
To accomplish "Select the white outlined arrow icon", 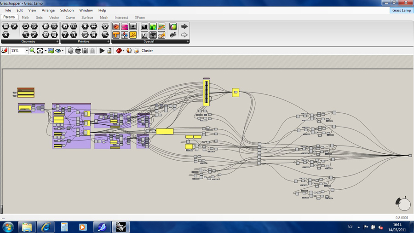I will pyautogui.click(x=184, y=35).
